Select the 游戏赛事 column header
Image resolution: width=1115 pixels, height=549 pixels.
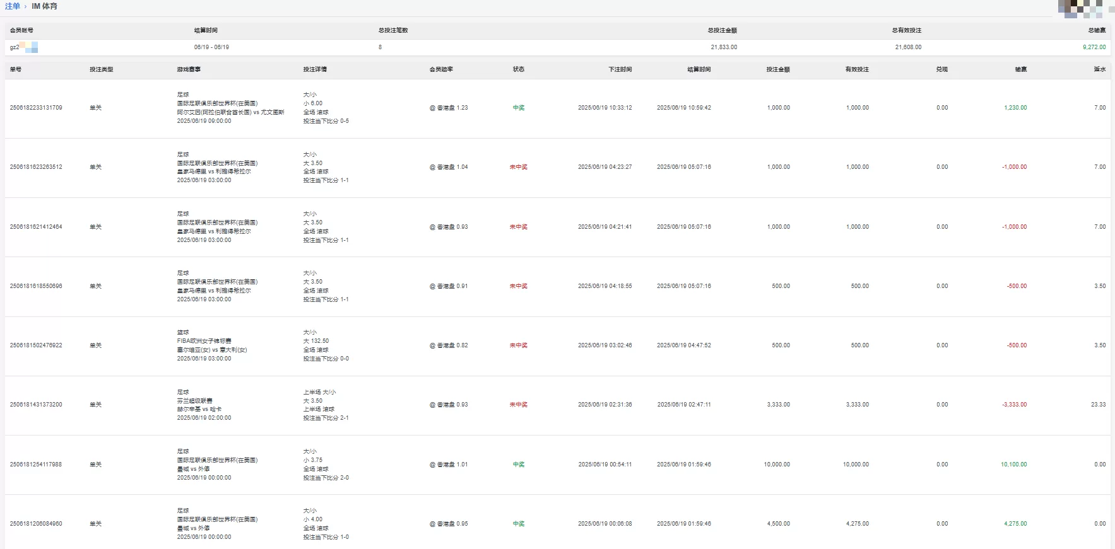189,69
